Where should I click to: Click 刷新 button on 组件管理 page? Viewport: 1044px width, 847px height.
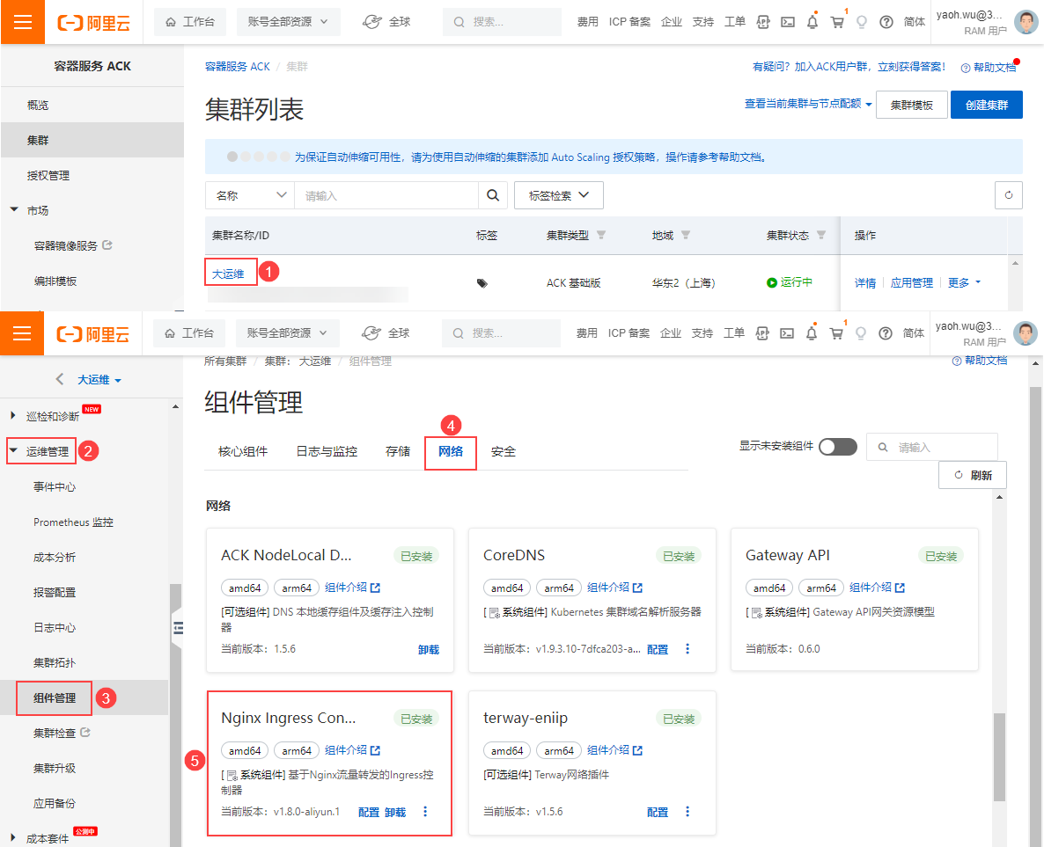[973, 475]
